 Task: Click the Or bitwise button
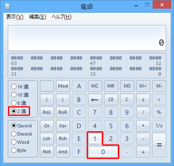[47, 126]
